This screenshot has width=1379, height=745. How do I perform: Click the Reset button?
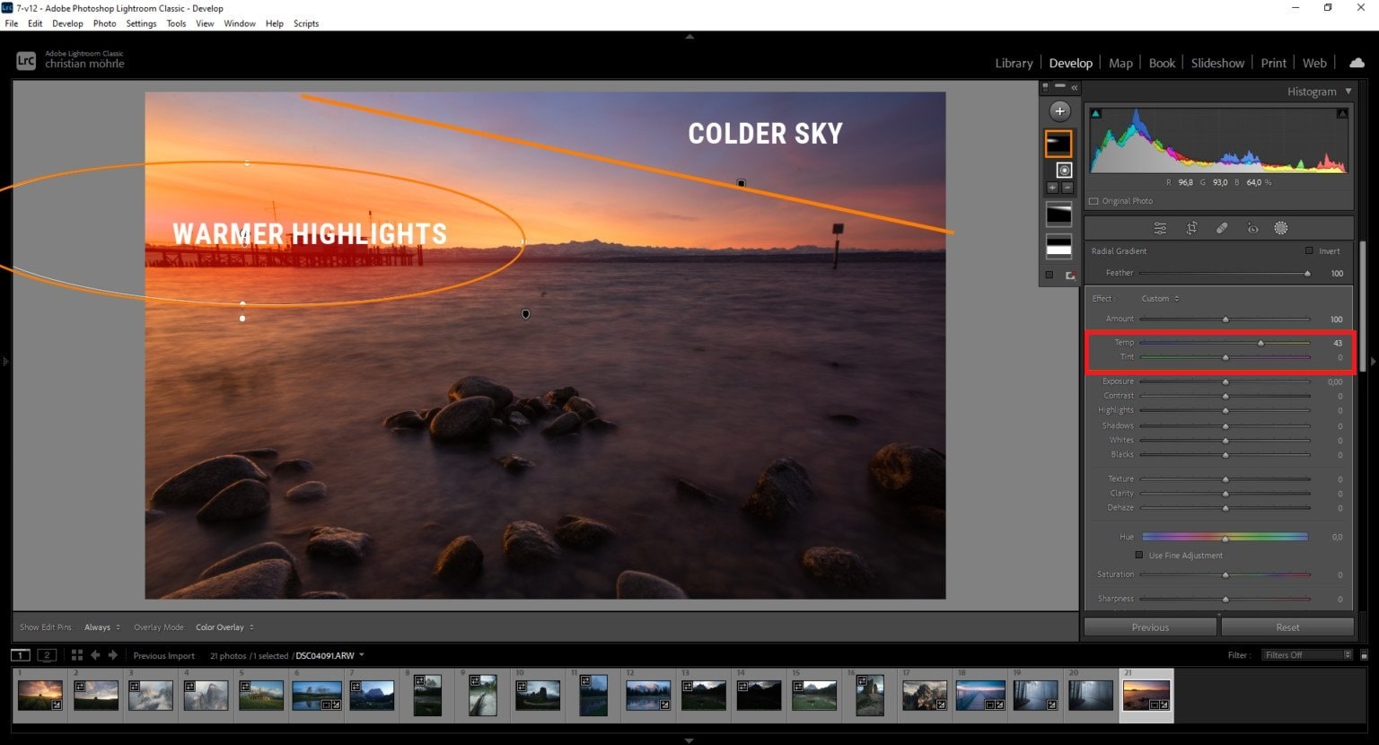pyautogui.click(x=1287, y=627)
